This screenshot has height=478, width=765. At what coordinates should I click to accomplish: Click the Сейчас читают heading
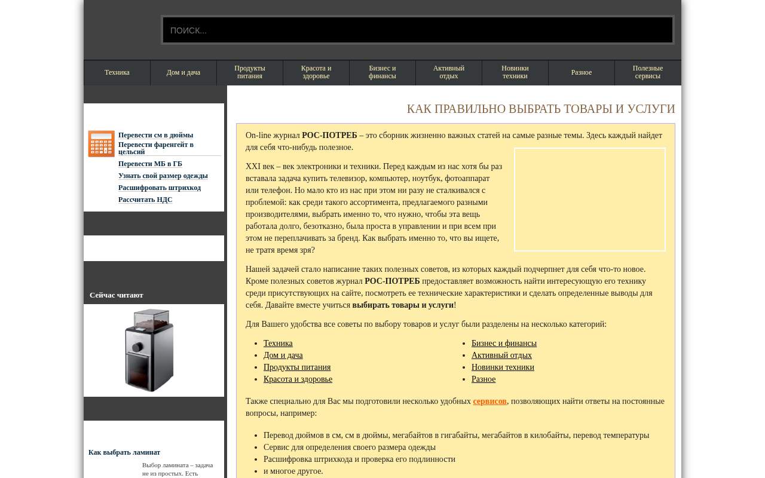(117, 295)
